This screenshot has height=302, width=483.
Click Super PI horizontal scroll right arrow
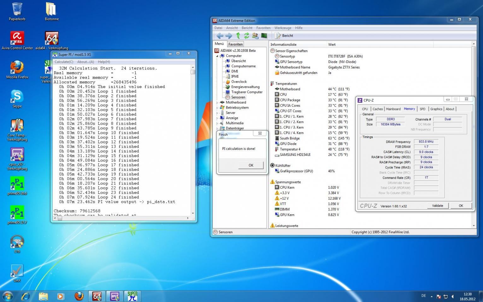pos(188,218)
